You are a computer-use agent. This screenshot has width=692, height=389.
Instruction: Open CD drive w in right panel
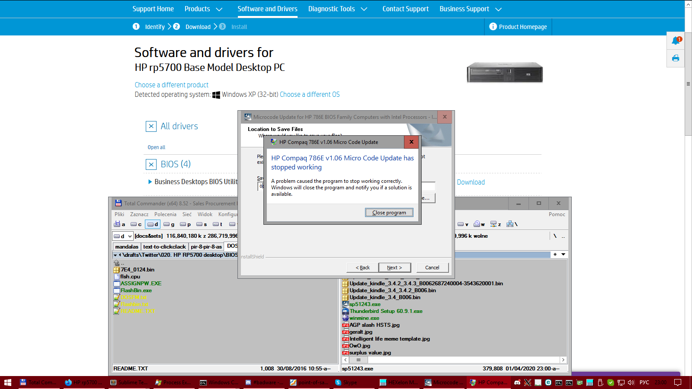point(479,224)
